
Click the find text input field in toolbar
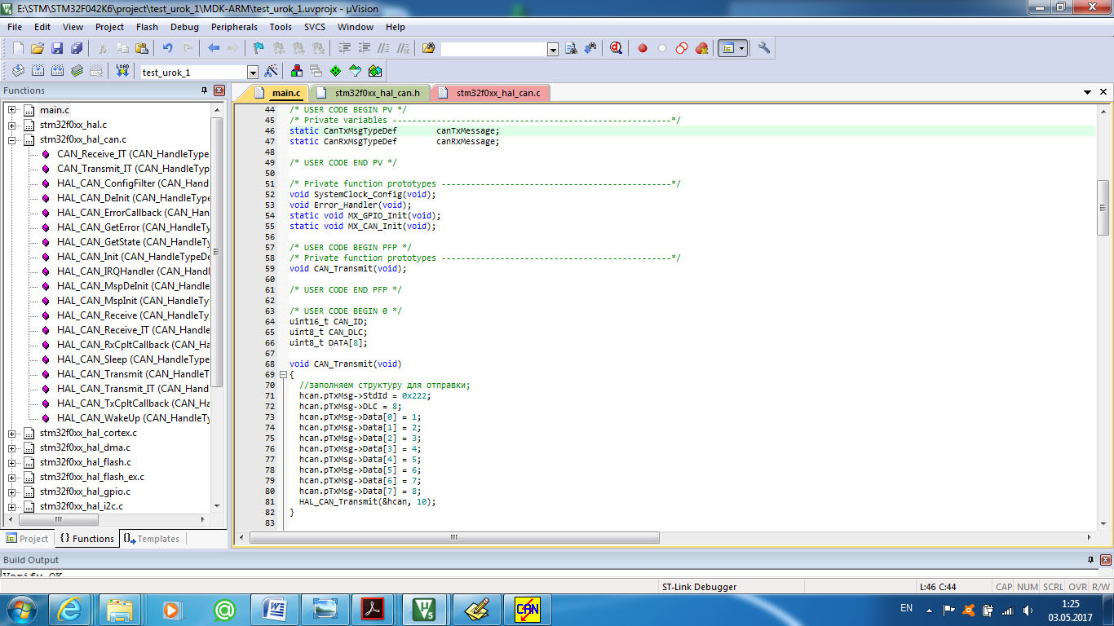tap(493, 49)
